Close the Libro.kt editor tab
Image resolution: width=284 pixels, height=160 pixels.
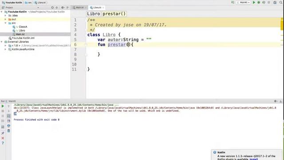(103, 8)
